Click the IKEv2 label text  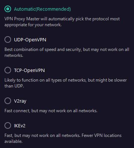tap(20, 126)
